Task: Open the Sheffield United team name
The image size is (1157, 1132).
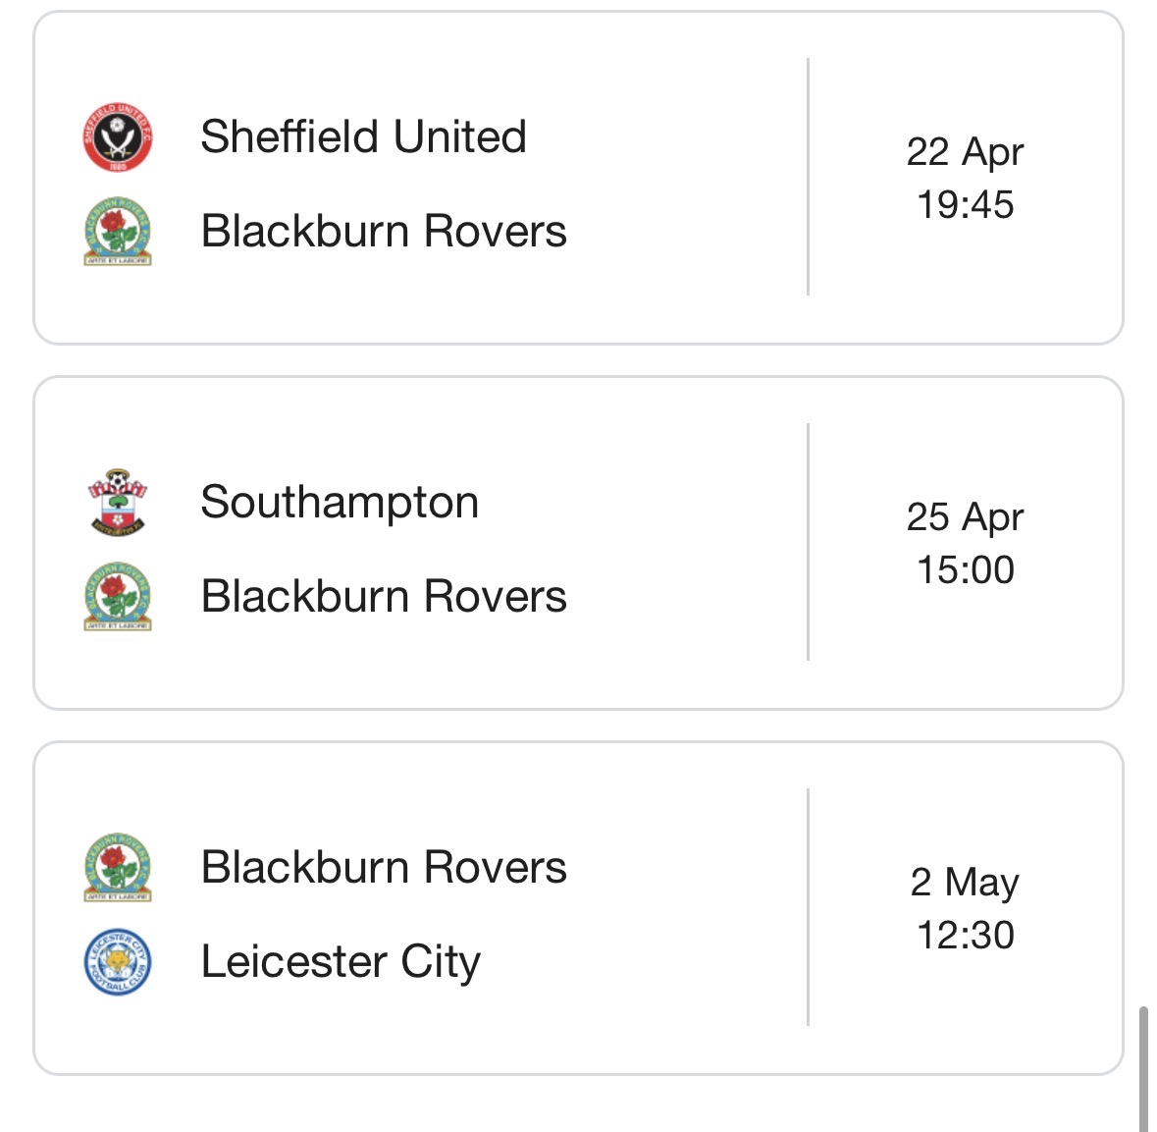Action: (363, 136)
